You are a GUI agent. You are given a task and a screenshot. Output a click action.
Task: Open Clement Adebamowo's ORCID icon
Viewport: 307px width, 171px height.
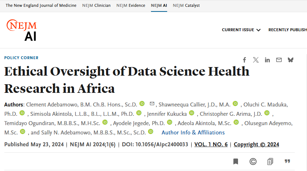pyautogui.click(x=142, y=104)
